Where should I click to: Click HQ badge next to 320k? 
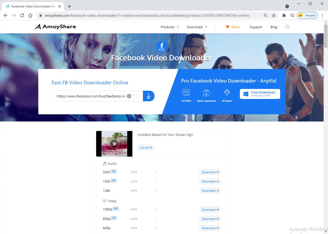(114, 171)
